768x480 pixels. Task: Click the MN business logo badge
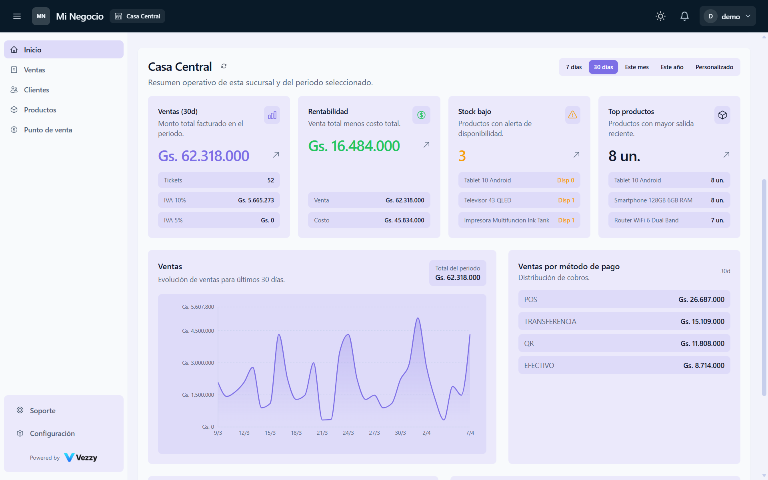[x=41, y=16]
